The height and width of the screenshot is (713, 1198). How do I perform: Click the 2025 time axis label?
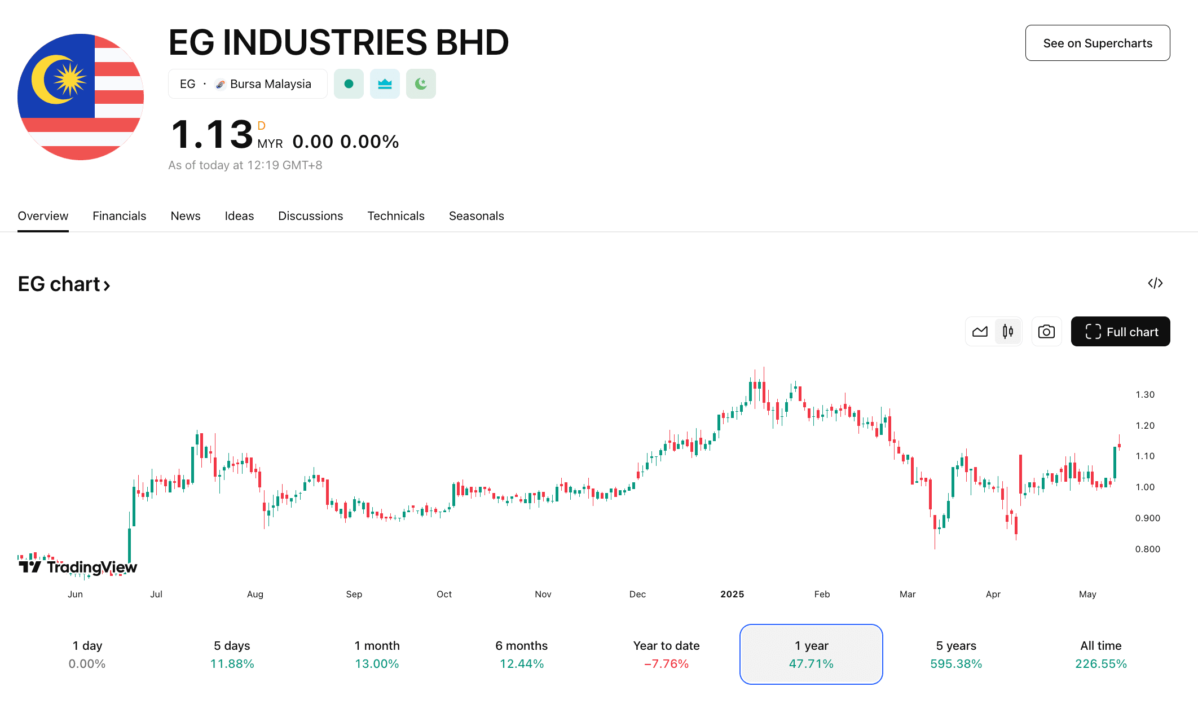click(732, 594)
